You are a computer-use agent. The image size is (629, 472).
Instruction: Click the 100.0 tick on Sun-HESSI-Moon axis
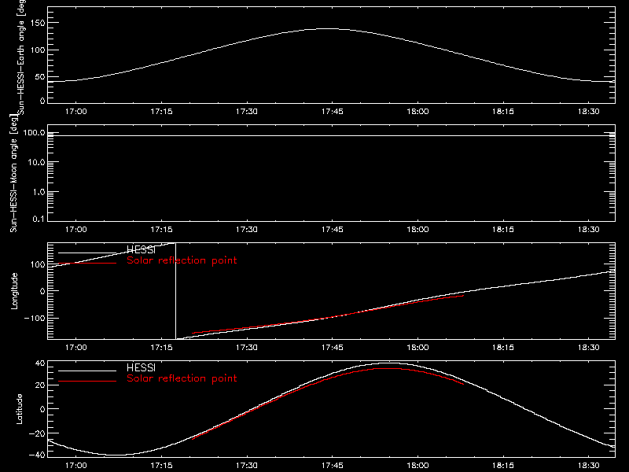point(34,133)
